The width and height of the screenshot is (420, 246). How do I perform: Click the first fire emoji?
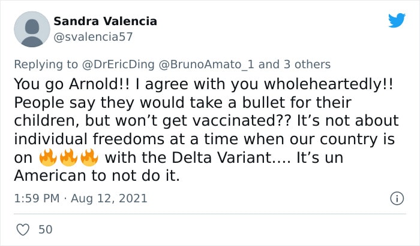(47, 157)
